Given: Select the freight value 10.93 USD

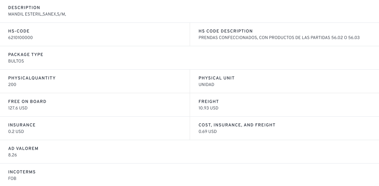Looking at the screenshot, I should pos(208,108).
